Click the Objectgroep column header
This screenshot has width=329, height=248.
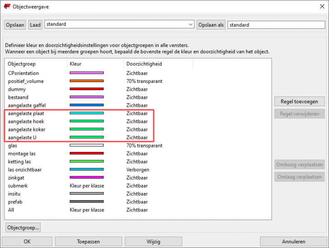22,64
